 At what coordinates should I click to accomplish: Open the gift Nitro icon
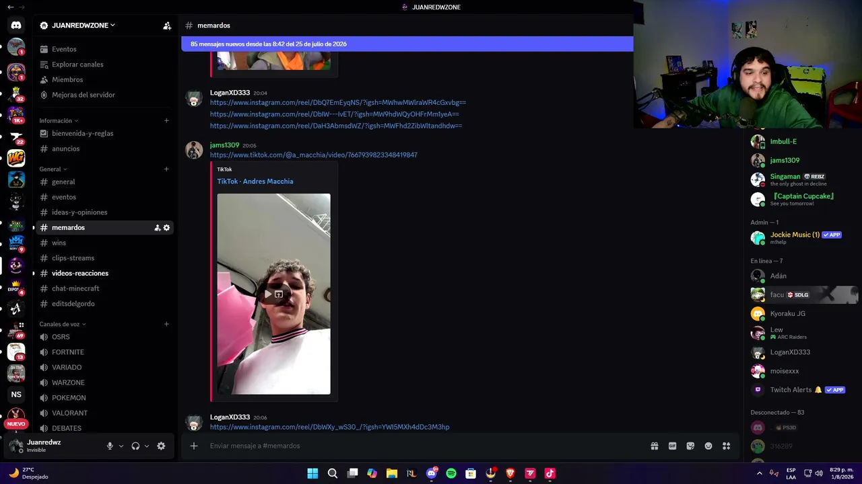coord(654,446)
